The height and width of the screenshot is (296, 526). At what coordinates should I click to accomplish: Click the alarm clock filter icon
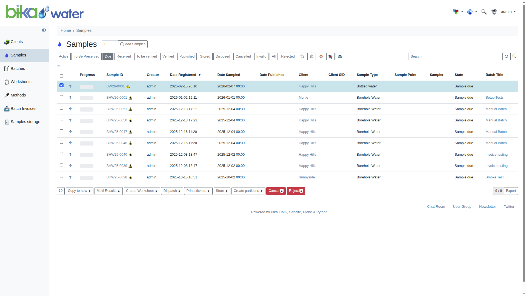321,56
